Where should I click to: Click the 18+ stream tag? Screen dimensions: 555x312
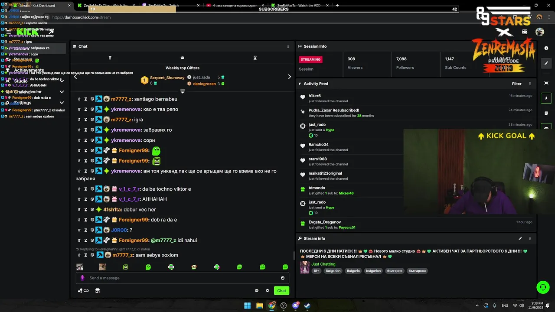click(x=316, y=271)
